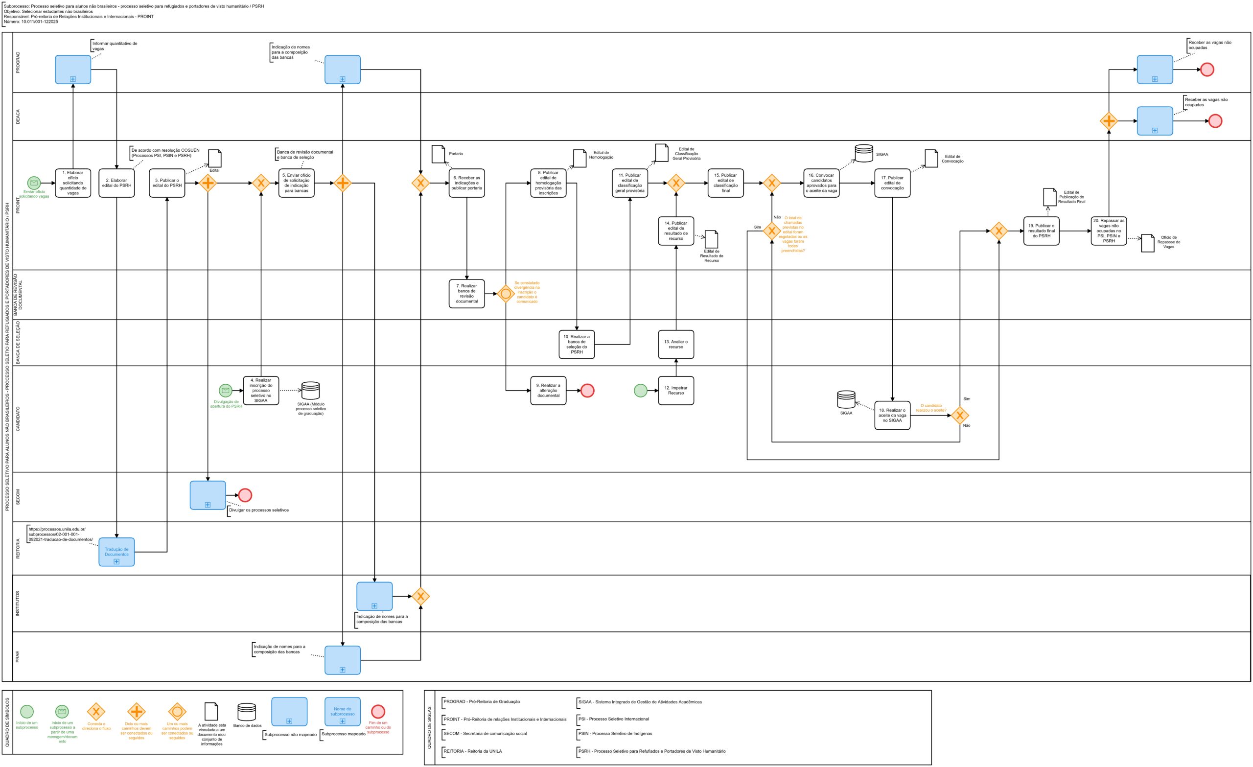
Task: Click task '1. Elaborar ofício solicitando quantidade de vagas'
Action: [x=73, y=183]
